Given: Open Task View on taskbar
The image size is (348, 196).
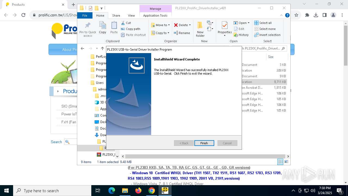Looking at the screenshot, I should click(x=98, y=191).
